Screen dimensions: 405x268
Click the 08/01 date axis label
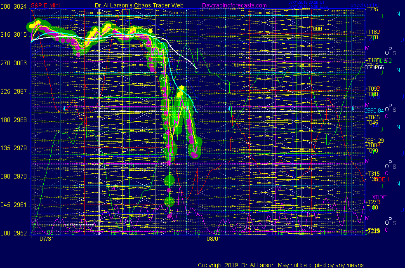coord(214,239)
